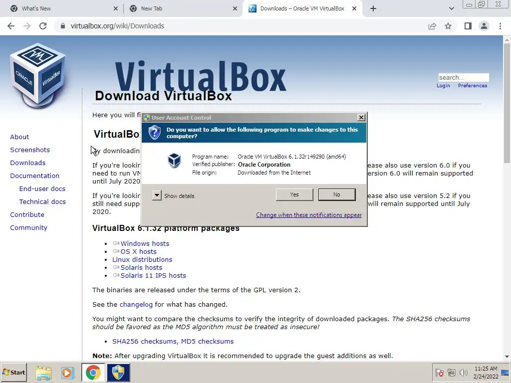Click the page scrollbar down arrow
The image size is (511, 383).
(507, 357)
